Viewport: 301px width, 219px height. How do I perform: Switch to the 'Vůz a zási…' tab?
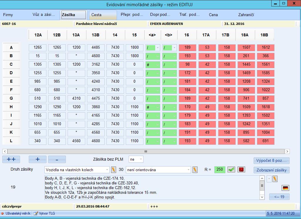(44, 15)
